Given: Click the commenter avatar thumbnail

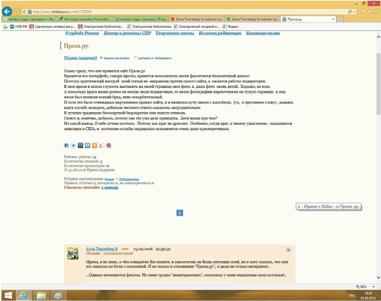Looking at the screenshot, I should [73, 254].
